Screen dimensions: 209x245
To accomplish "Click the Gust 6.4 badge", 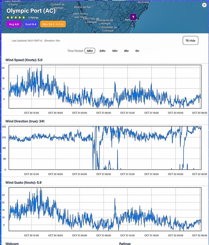I will pyautogui.click(x=31, y=24).
